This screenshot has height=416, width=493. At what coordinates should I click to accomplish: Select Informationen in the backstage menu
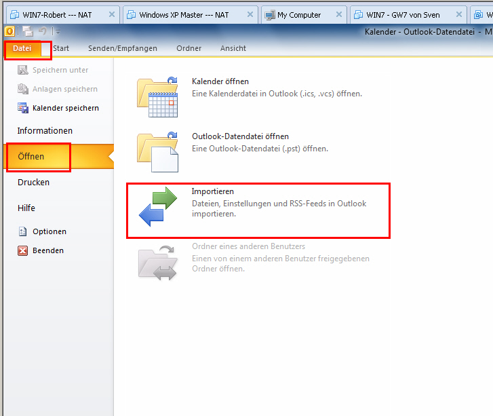click(45, 130)
